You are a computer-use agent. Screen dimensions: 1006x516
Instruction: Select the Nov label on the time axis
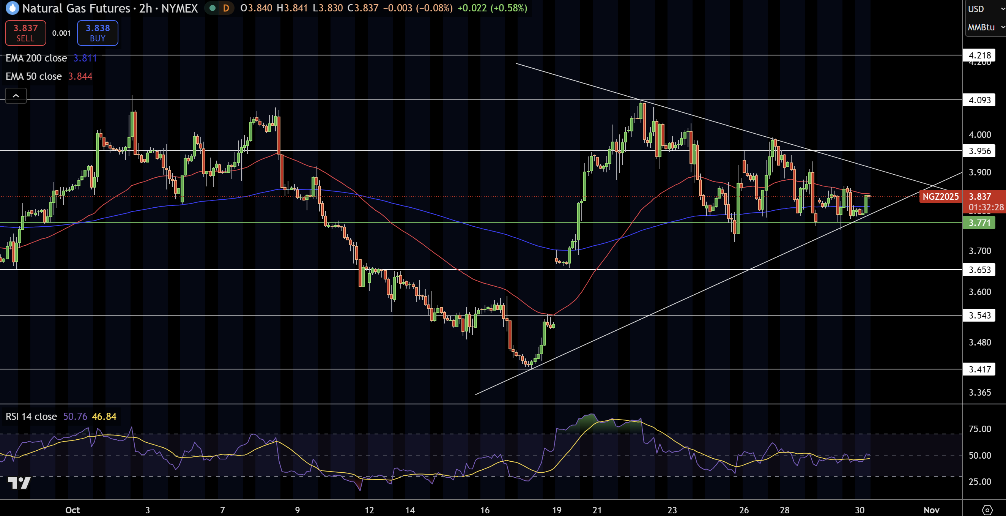[931, 510]
